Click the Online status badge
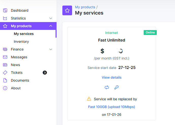The height and width of the screenshot is (125, 175). pyautogui.click(x=150, y=32)
